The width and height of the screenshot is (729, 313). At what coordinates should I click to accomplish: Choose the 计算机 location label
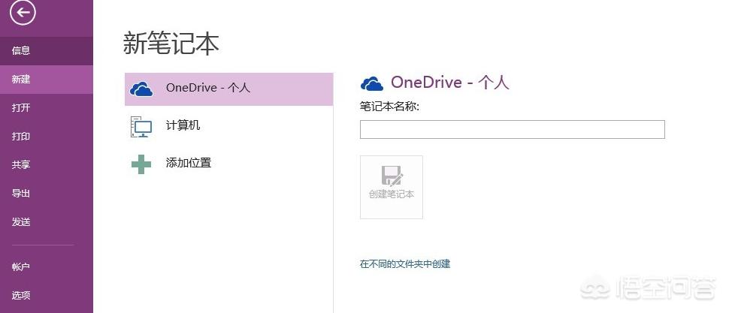click(x=183, y=125)
